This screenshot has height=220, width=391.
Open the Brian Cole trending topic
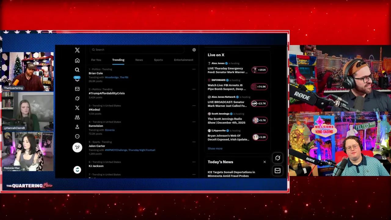96,73
